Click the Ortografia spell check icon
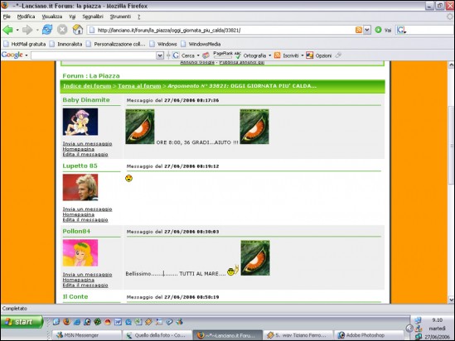Viewport: 455px width, 341px height. [238, 55]
